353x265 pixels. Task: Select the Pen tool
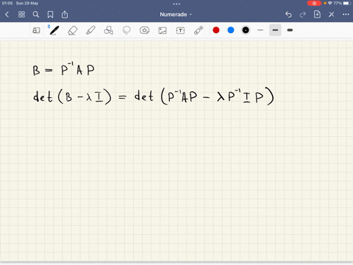54,30
